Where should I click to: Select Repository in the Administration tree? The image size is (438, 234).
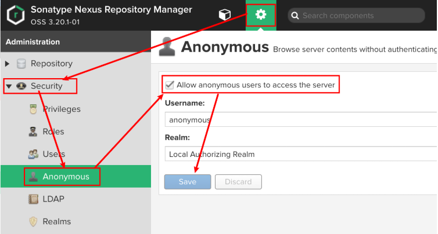(x=52, y=64)
